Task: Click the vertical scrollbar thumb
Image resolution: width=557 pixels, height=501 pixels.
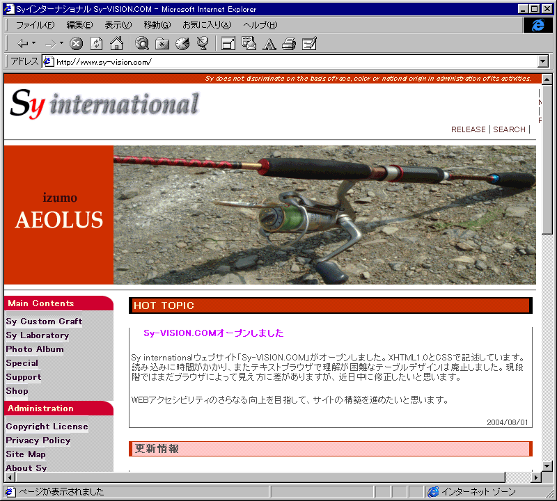Action: pyautogui.click(x=547, y=159)
